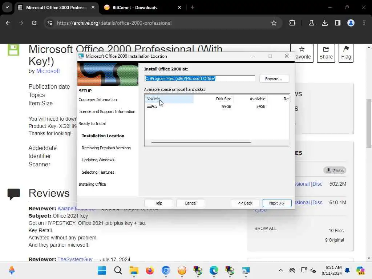Open the Windows Start menu

[x=102, y=270]
